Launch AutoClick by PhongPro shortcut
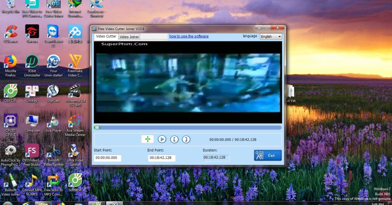Image resolution: width=392 pixels, height=205 pixels. (10, 155)
